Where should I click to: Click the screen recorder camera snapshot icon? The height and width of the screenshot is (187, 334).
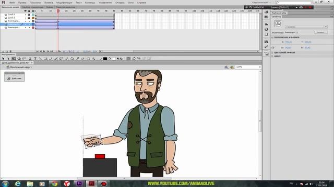tap(301, 7)
